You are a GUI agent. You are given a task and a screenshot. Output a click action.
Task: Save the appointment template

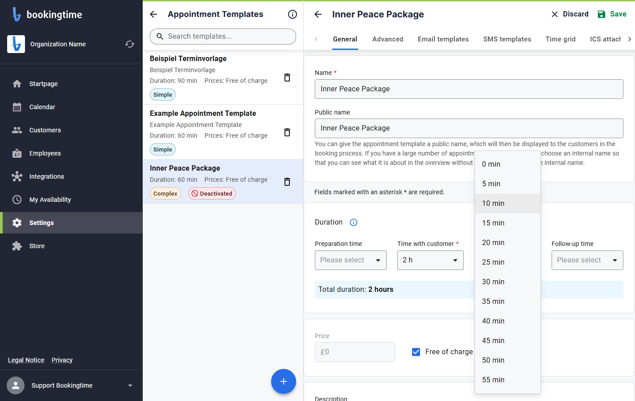(612, 14)
